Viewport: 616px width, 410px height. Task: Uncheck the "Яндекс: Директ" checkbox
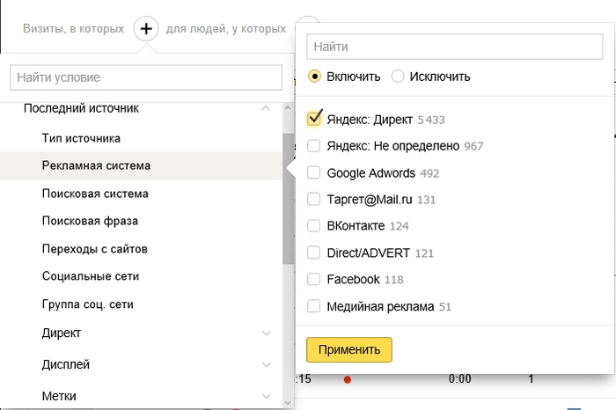(x=314, y=119)
